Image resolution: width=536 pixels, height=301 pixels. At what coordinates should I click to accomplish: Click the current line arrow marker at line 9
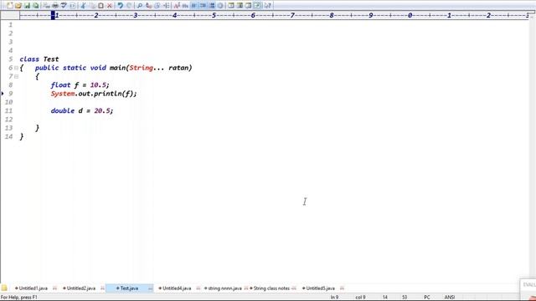click(x=3, y=93)
